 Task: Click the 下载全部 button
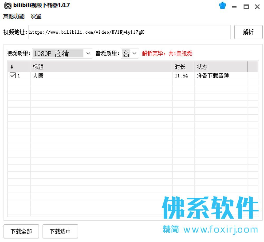tap(21, 231)
